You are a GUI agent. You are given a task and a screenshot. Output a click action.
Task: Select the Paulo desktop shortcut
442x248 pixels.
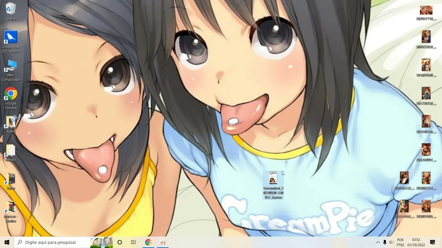[x=11, y=182]
